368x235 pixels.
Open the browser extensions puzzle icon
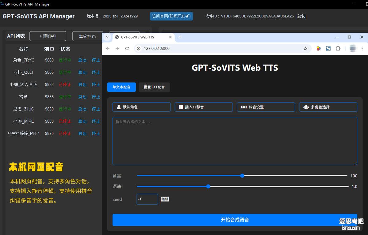338,48
